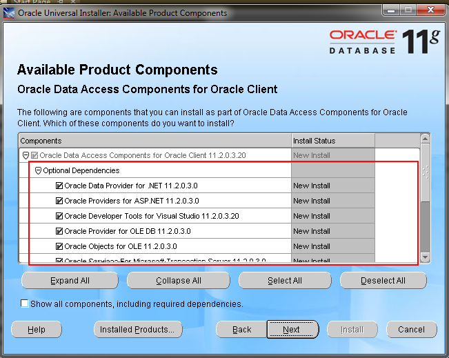The height and width of the screenshot is (358, 449).
Task: Collapse the Oracle Data Access Components tree node
Action: [x=26, y=155]
